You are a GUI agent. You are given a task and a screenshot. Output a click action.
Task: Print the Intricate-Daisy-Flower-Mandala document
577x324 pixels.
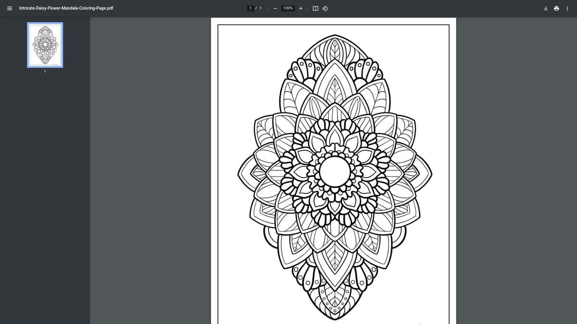(x=556, y=8)
